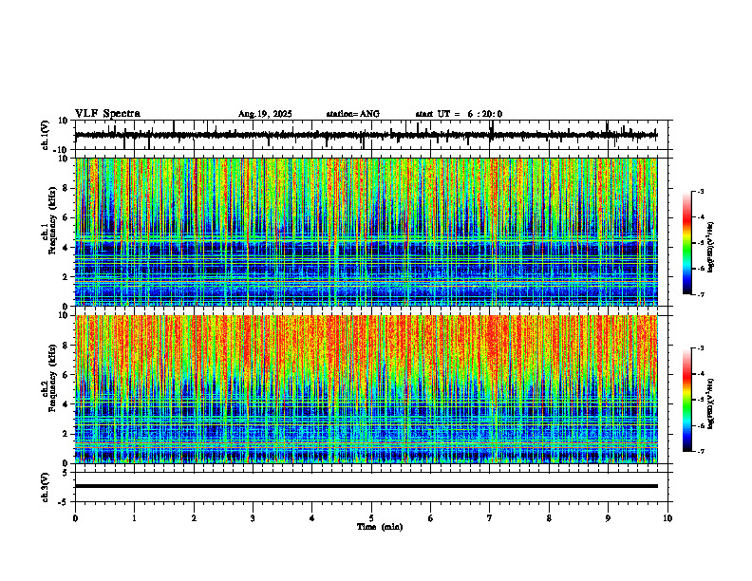The width and height of the screenshot is (752, 581).
Task: Click the "start UT = 6:20:0" header text
Action: pos(459,114)
